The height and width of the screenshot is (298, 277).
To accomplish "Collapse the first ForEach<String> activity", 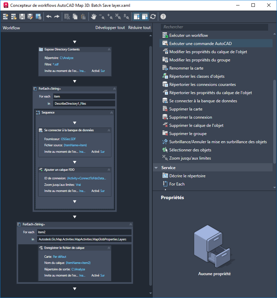I will 114,89.
